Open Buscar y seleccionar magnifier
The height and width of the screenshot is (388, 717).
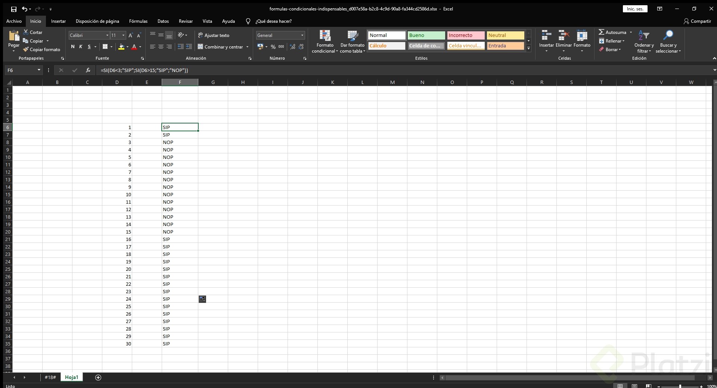pyautogui.click(x=668, y=41)
